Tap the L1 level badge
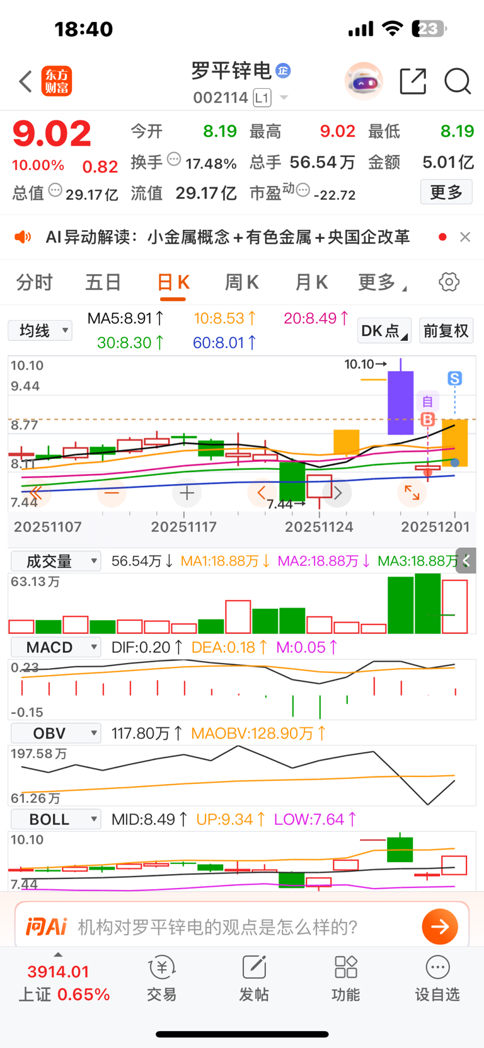 (x=262, y=98)
